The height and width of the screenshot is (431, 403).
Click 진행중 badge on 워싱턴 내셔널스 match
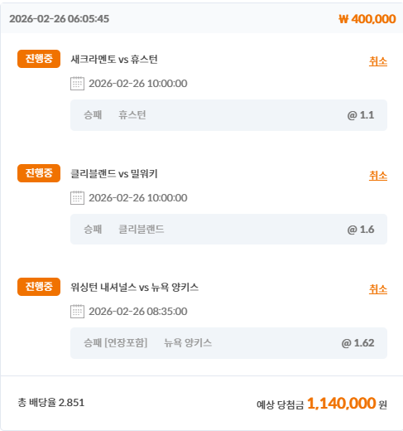39,287
